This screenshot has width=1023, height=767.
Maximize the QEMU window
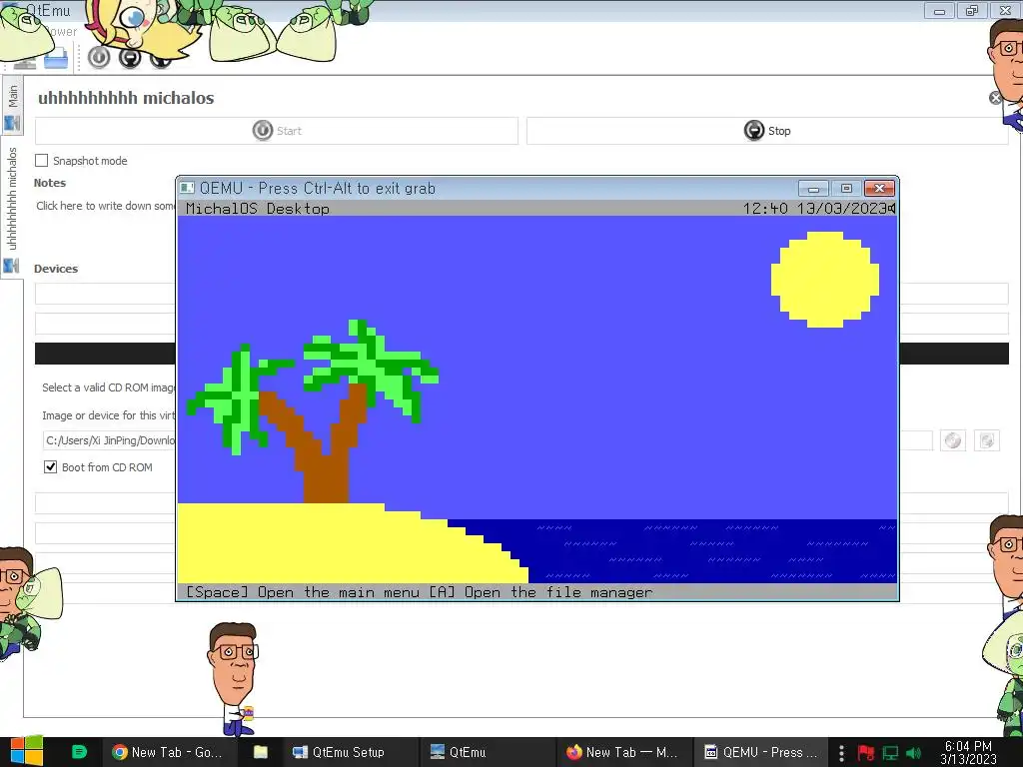[846, 189]
